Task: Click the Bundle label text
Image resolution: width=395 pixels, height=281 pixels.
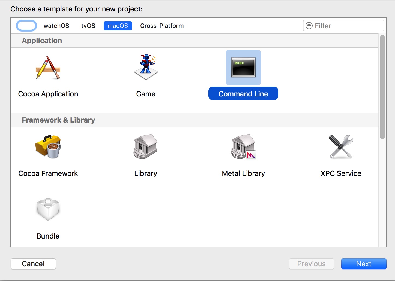Action: coord(48,236)
